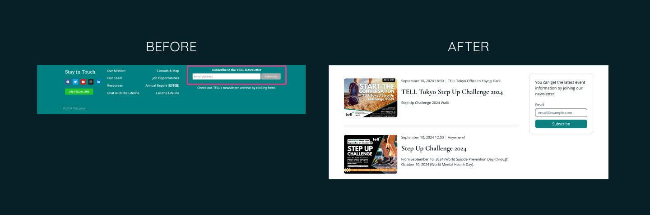Click 'Subscribe to the TELL Newsletter' heading
This screenshot has width=650, height=215.
237,70
